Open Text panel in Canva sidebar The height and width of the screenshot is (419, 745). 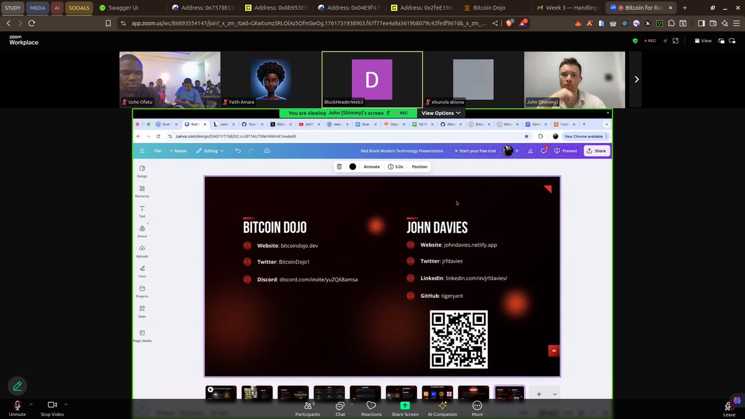point(142,211)
